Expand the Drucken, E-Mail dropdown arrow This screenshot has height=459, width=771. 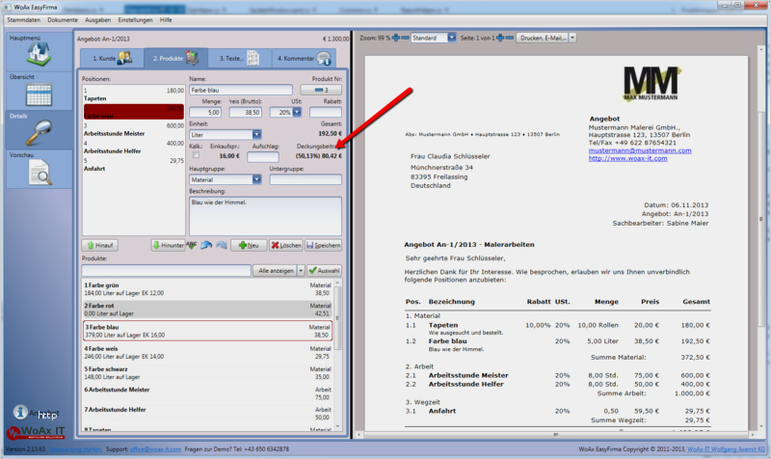point(572,38)
